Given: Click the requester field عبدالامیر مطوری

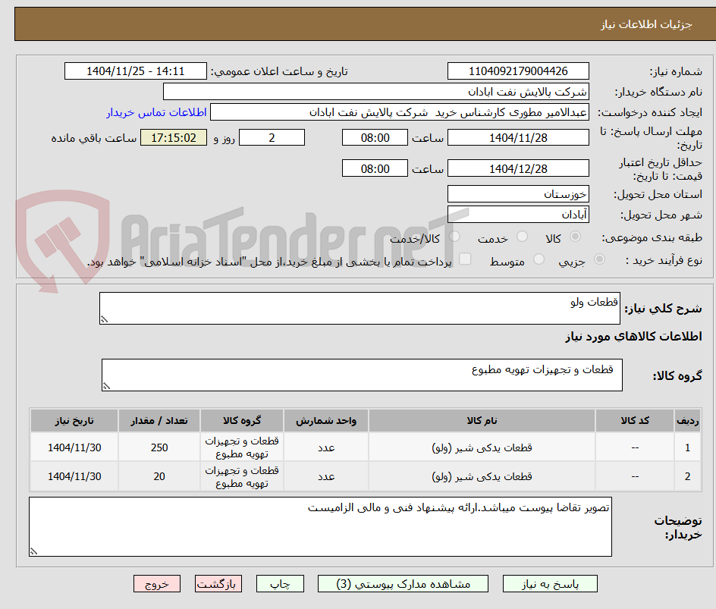Looking at the screenshot, I should [400, 112].
